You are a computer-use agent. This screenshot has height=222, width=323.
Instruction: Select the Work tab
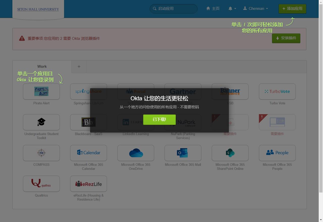coord(42,67)
